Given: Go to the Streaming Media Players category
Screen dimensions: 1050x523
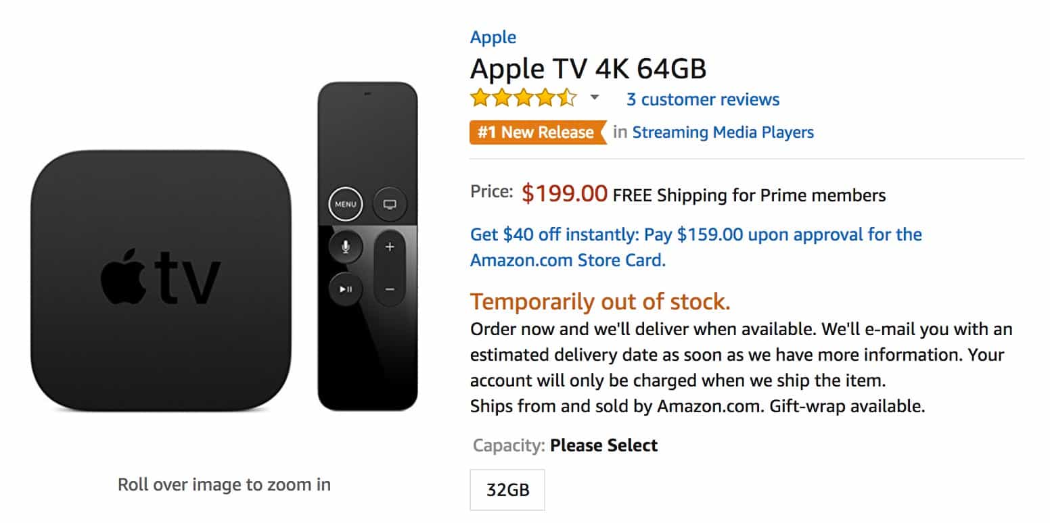Looking at the screenshot, I should (x=723, y=132).
